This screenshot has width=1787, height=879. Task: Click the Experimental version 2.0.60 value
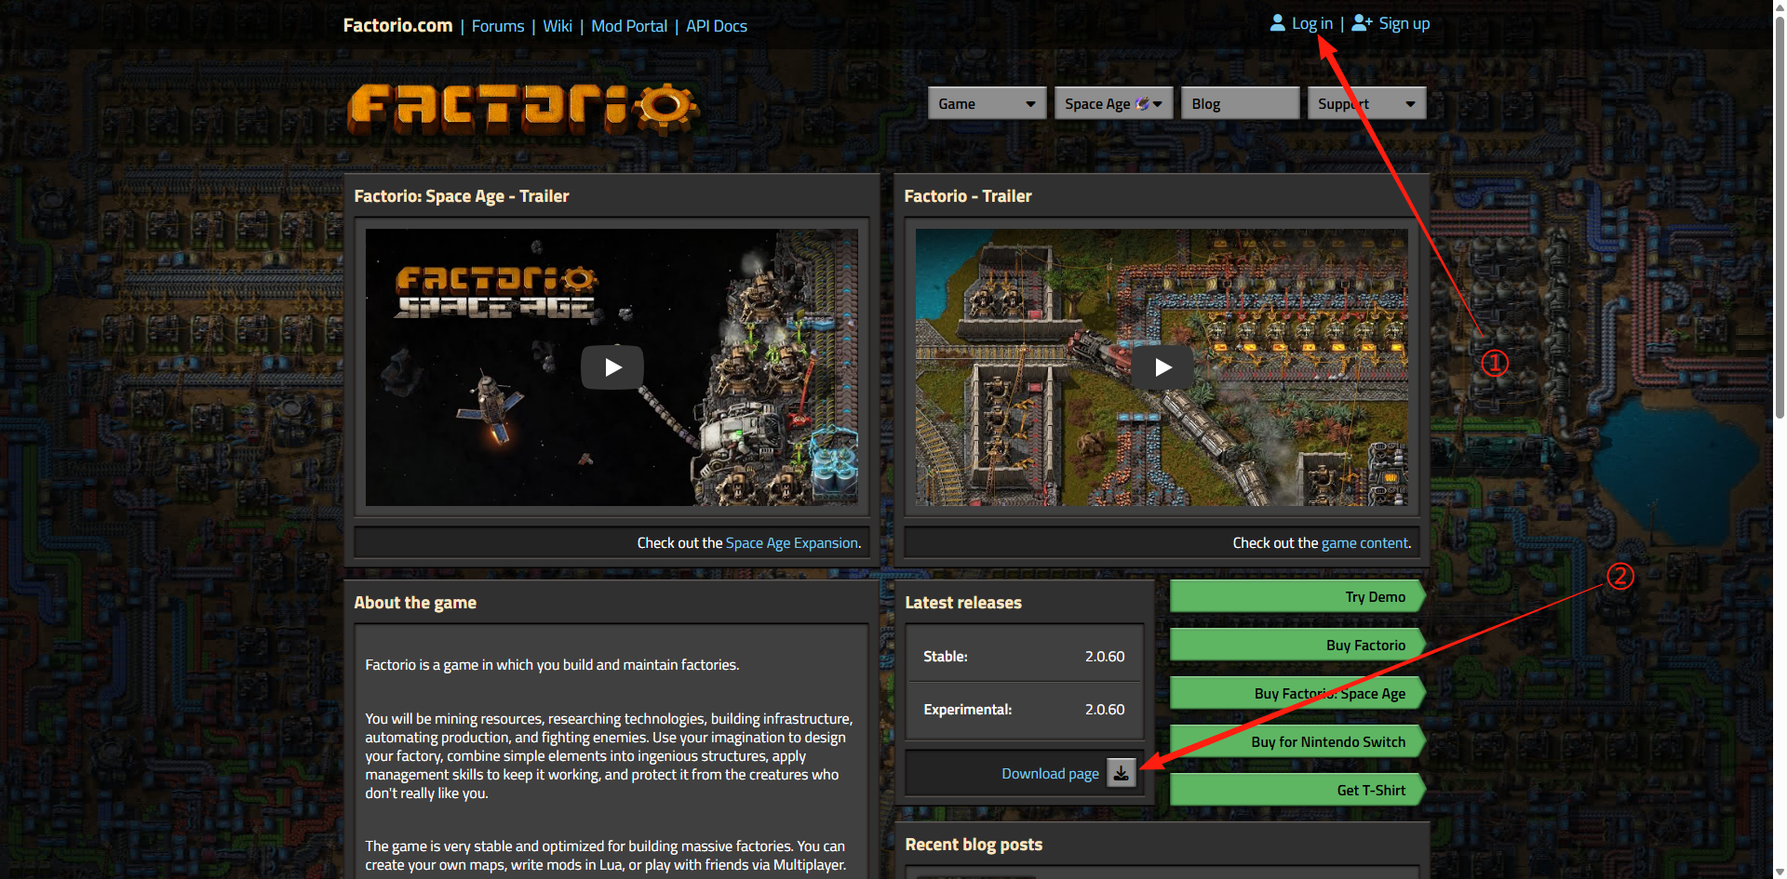tap(1105, 709)
